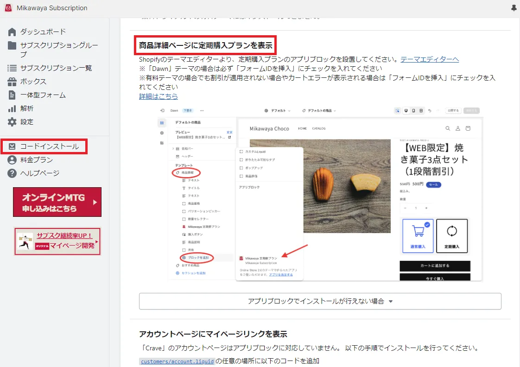Follow the テーマエディターへ link
Screen dimensions: 520x367
430,59
